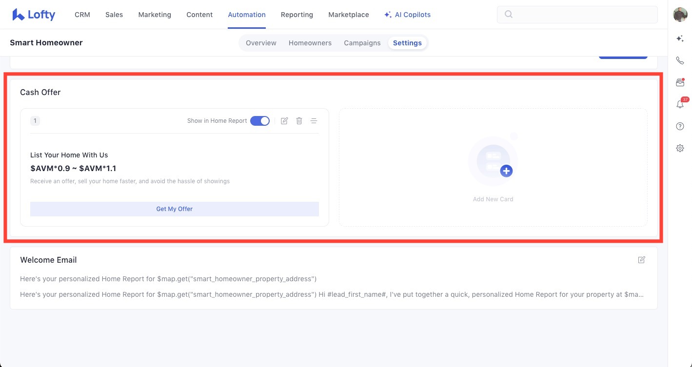Open the settings gear in sidebar
This screenshot has height=367, width=692.
(x=680, y=148)
